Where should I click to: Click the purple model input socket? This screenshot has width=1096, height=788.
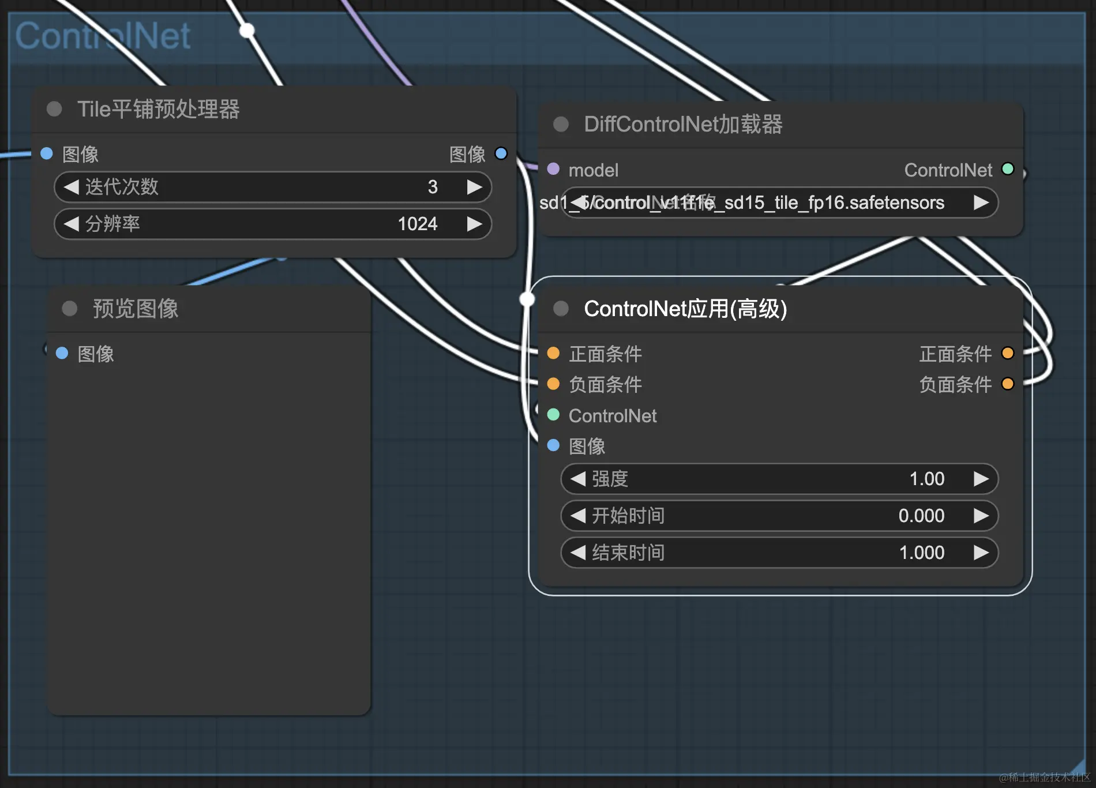[553, 169]
